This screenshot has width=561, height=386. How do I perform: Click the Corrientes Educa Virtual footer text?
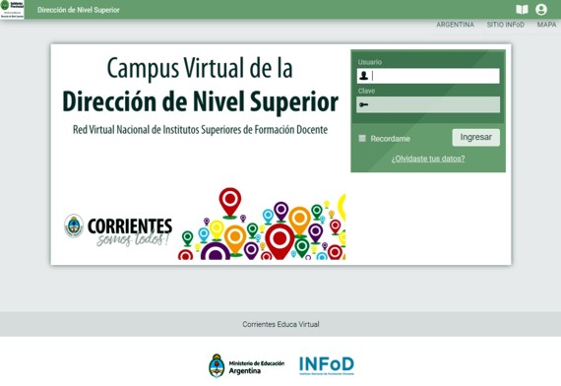coord(280,324)
